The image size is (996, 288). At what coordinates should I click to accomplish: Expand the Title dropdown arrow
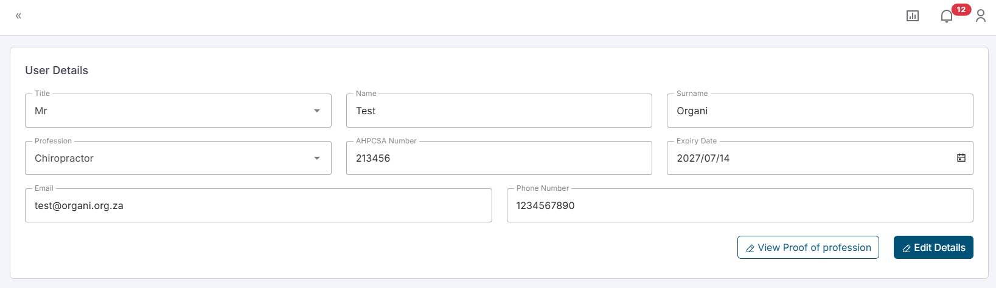[317, 111]
